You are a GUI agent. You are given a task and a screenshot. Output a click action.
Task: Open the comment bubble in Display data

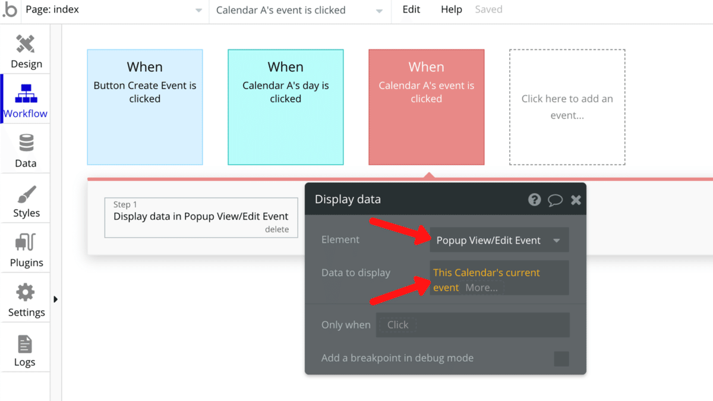click(x=555, y=200)
